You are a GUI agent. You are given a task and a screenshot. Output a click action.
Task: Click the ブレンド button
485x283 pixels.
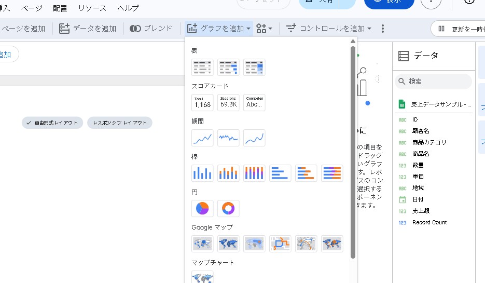[151, 29]
